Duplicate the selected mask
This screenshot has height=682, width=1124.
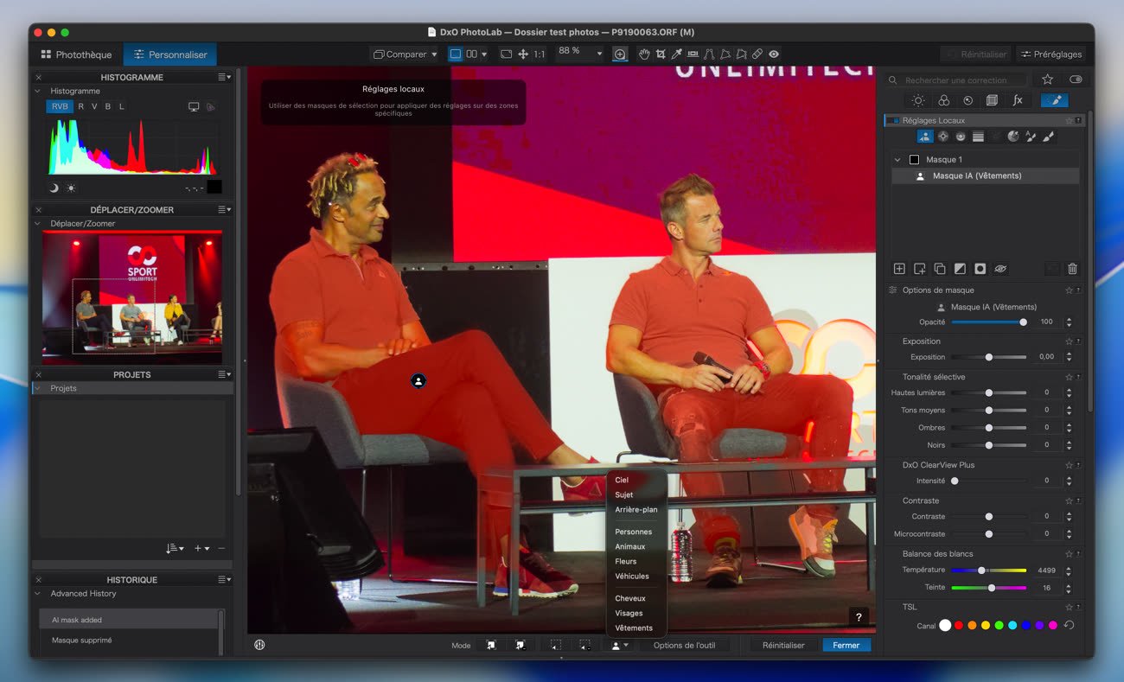[x=940, y=269]
